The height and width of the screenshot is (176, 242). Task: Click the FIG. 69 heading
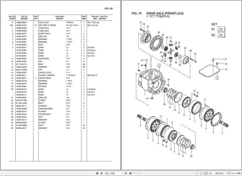(108, 8)
